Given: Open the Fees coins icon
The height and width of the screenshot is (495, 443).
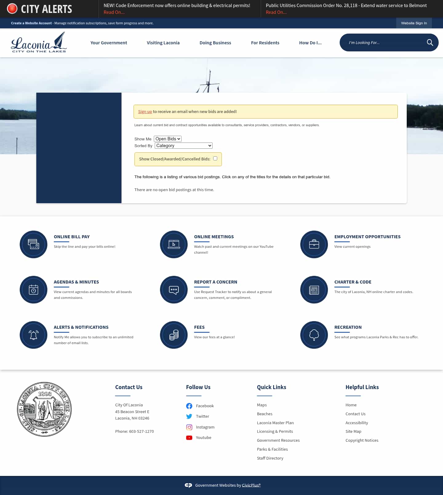Looking at the screenshot, I should point(174,335).
